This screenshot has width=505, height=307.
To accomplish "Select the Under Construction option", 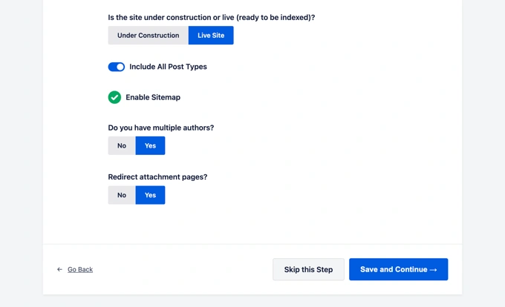I will click(x=148, y=36).
